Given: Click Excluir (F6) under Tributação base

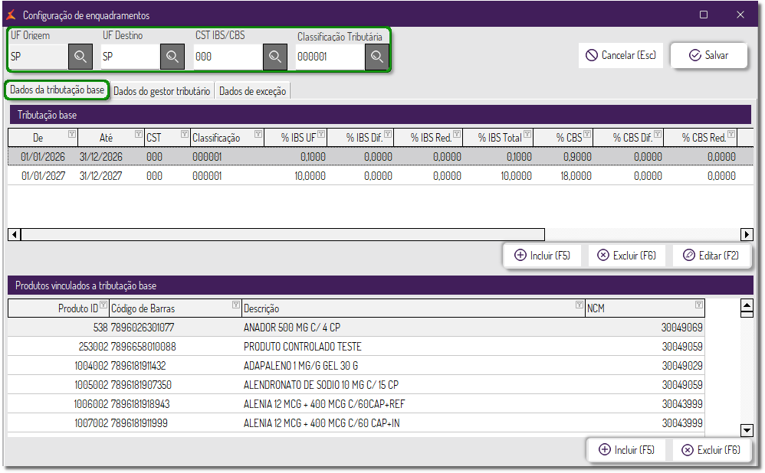Looking at the screenshot, I should (627, 256).
